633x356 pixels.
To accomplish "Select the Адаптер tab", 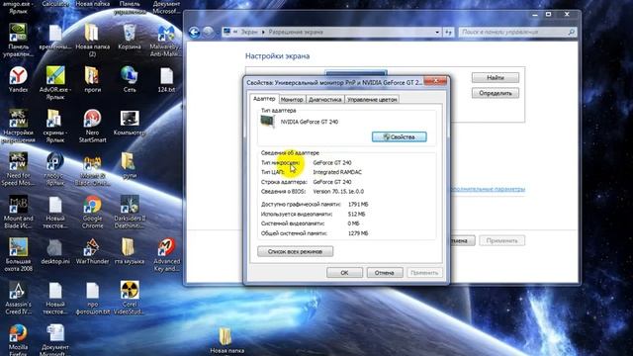I will tap(264, 99).
